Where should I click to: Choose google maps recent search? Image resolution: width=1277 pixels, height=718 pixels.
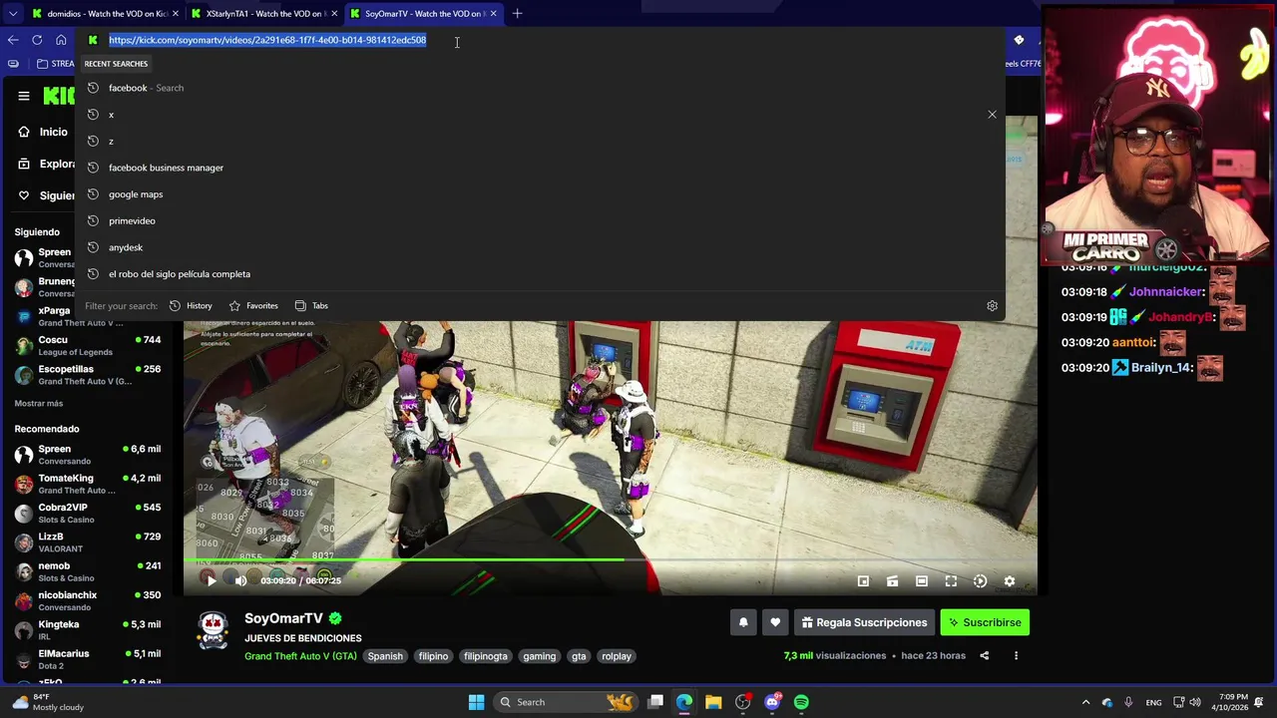[x=539, y=194]
